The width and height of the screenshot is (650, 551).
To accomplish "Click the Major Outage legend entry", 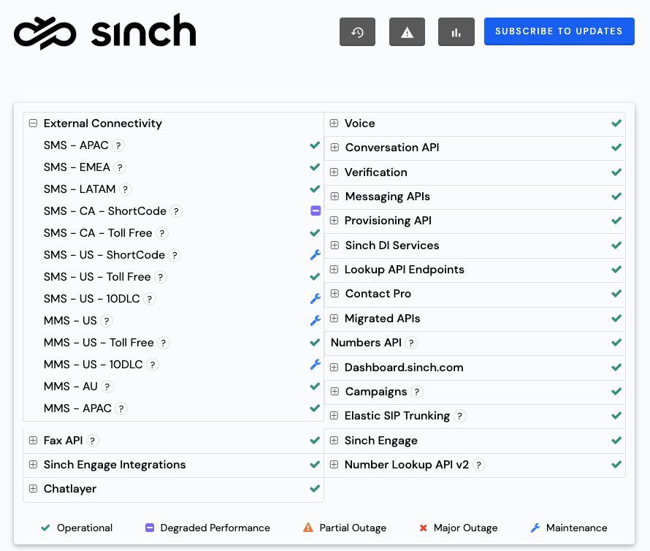I will [x=458, y=528].
